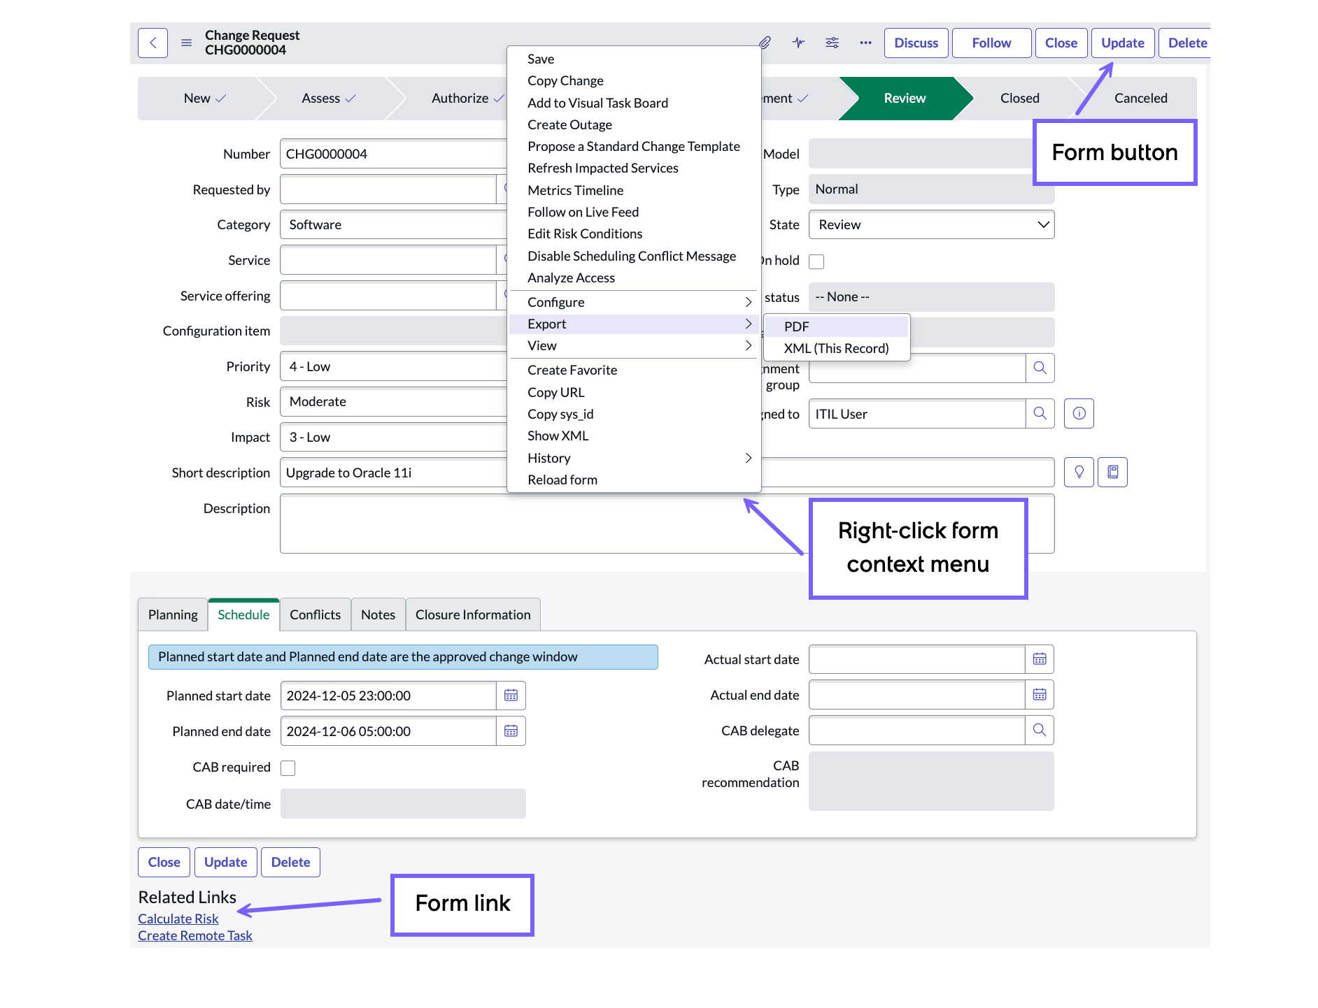
Task: Choose Propose a Standard Change Template
Action: 633,146
